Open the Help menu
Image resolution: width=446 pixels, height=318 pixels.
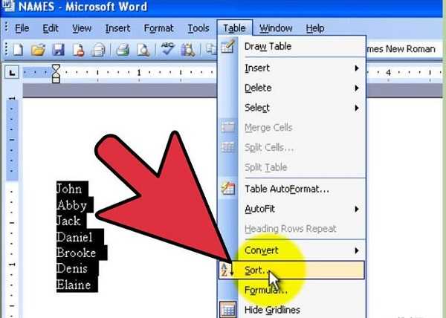[x=315, y=28]
